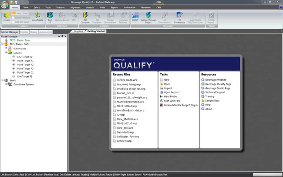The height and width of the screenshot is (177, 283).
Task: Click the Save quick-access toolbar icon
Action: [16, 2]
